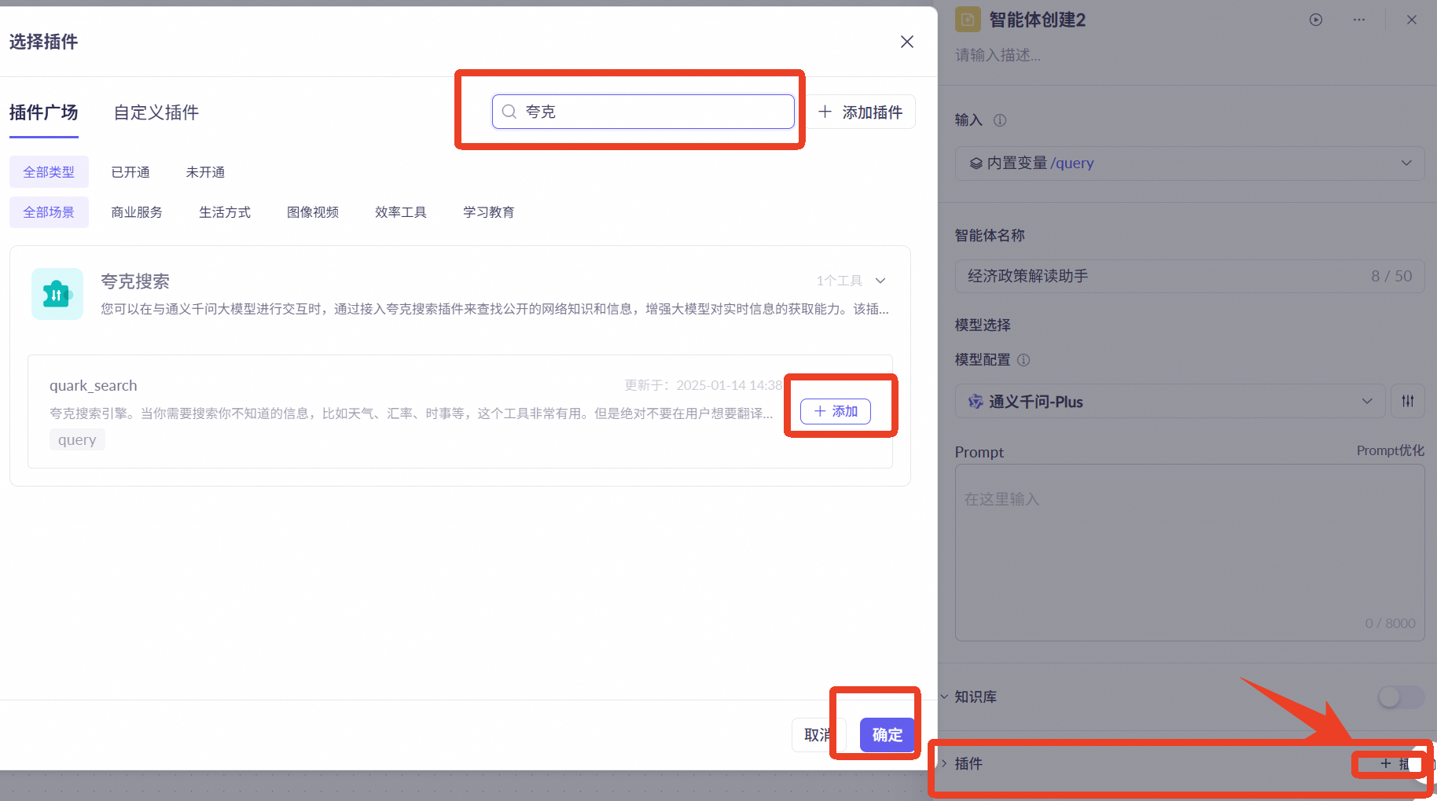Screen dimensions: 1437x801
Task: Close the 智能体创建2 panel
Action: (x=1412, y=20)
